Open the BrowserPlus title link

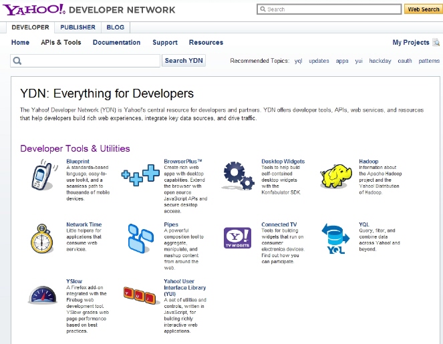click(183, 161)
